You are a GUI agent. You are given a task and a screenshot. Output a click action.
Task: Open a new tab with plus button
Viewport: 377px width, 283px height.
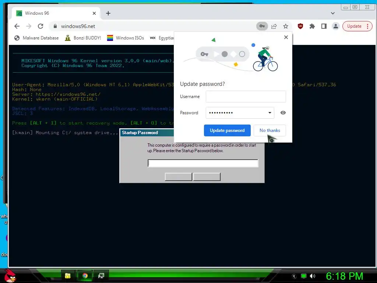point(108,13)
